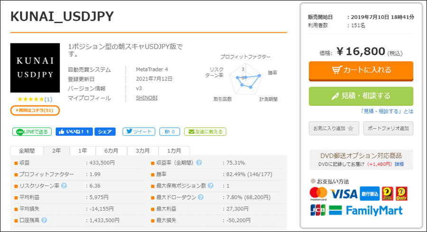Click the Facebook いいね! like button
Viewport: 427px width, 232px height.
point(74,132)
